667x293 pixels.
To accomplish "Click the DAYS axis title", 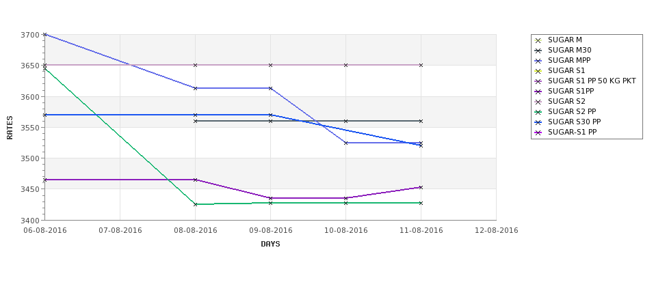I will 270,245.
